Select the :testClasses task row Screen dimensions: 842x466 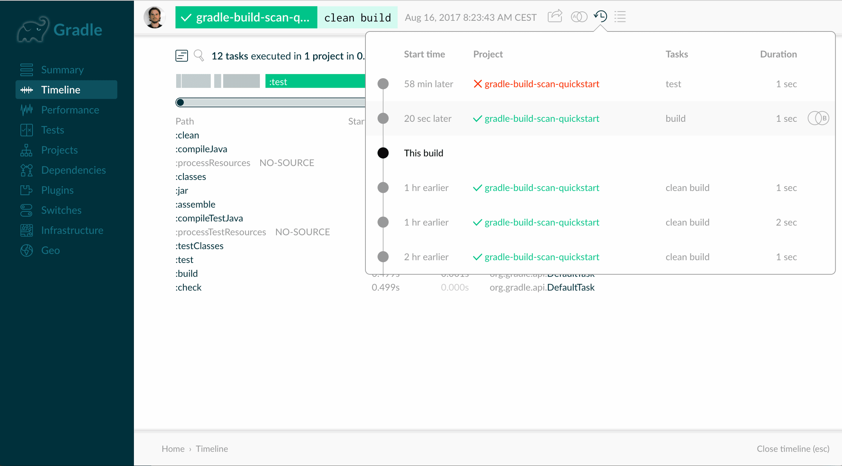pyautogui.click(x=199, y=246)
